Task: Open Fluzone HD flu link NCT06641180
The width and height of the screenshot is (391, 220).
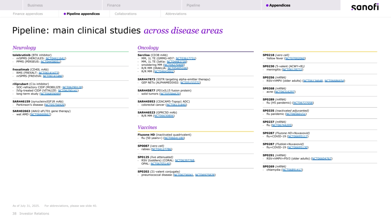Action: [174, 138]
